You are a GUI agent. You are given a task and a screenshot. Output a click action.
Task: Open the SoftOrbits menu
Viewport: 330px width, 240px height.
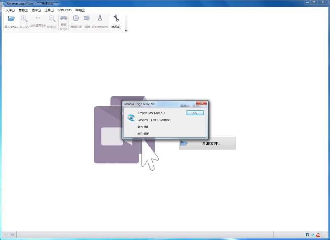(x=64, y=10)
